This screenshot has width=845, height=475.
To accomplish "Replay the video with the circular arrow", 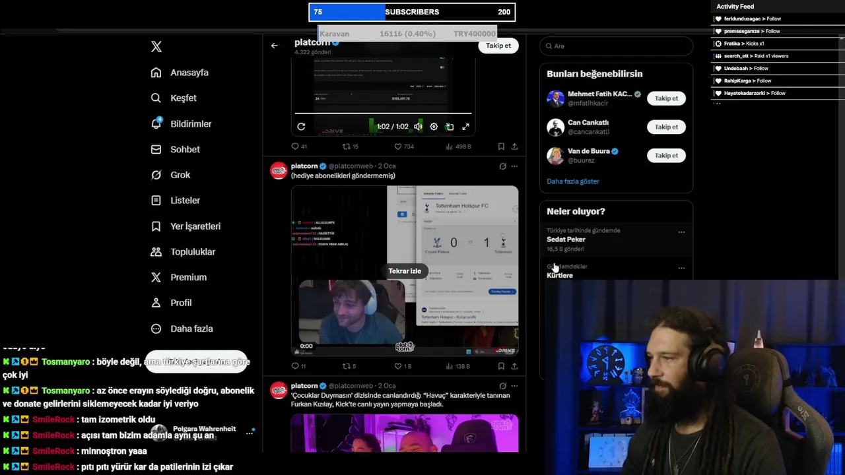I will click(x=301, y=127).
